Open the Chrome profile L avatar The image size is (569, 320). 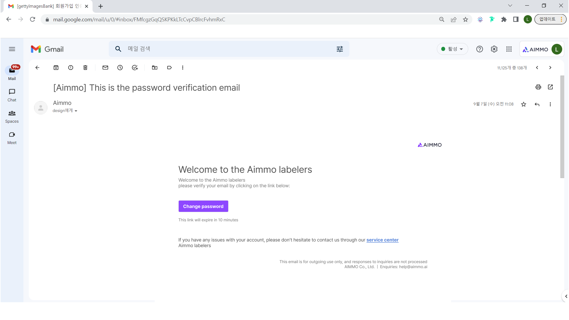point(528,20)
